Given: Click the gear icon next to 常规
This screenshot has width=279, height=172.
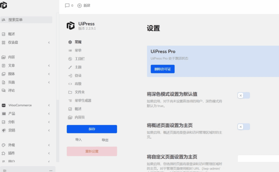Looking at the screenshot, I should tap(70, 42).
